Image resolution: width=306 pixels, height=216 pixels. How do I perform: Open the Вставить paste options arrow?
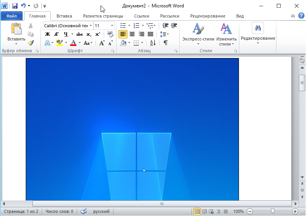[16, 44]
